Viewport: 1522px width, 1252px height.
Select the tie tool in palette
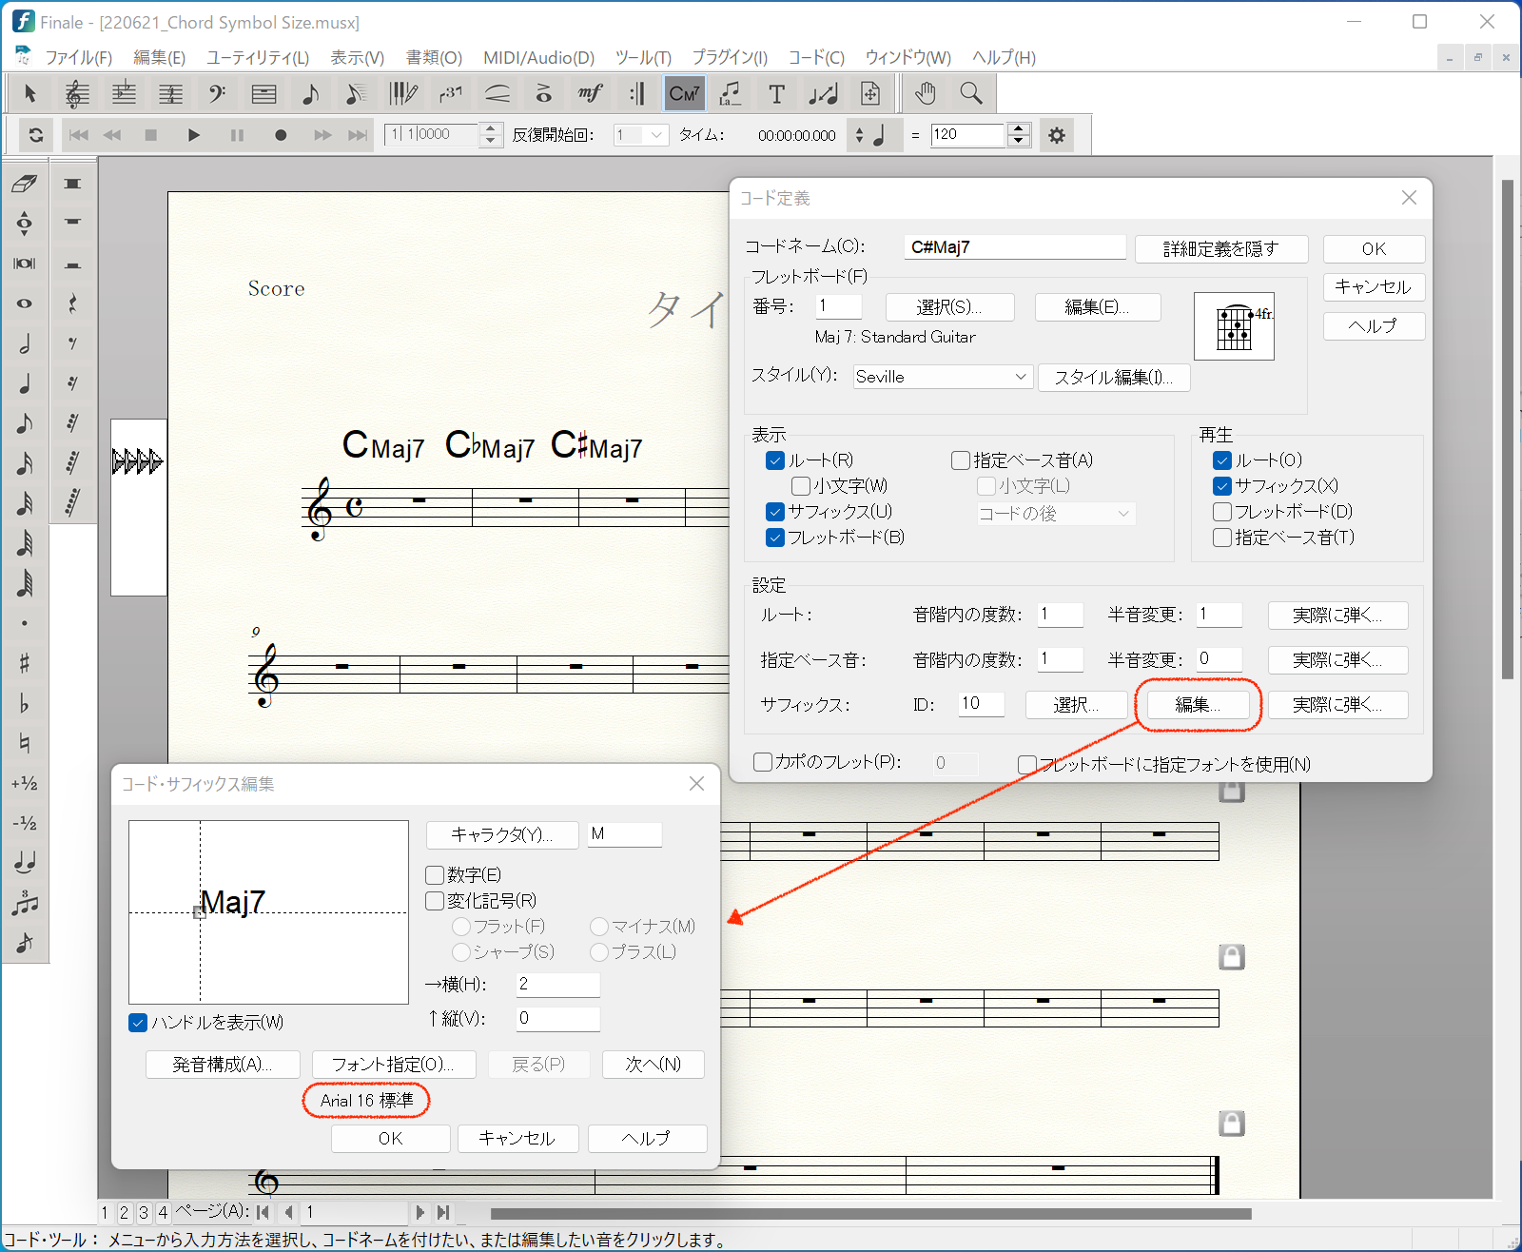click(25, 863)
